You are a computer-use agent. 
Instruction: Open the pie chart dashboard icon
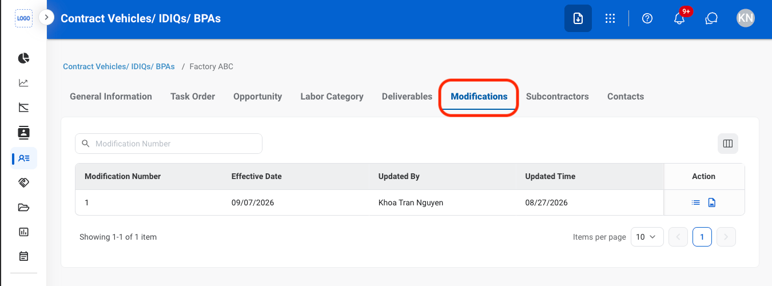tap(23, 58)
